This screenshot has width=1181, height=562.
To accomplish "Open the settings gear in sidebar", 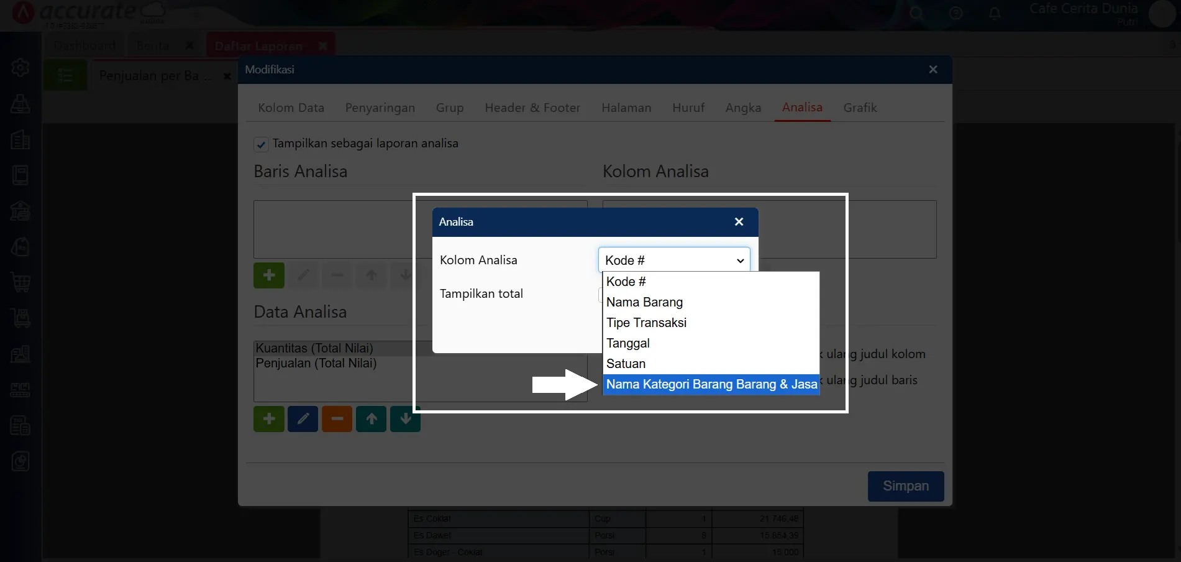I will tap(21, 67).
